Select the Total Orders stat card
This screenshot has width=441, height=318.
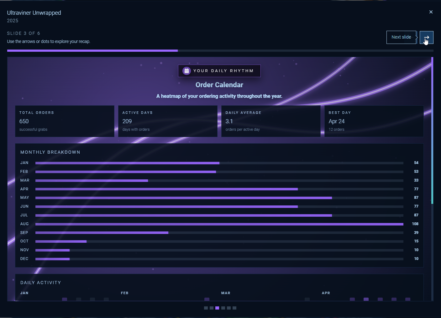[x=65, y=121]
